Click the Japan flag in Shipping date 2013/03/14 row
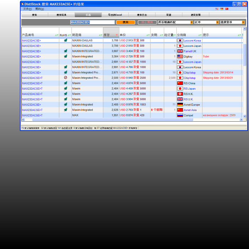This screenshot has height=249, width=249. coord(180,73)
